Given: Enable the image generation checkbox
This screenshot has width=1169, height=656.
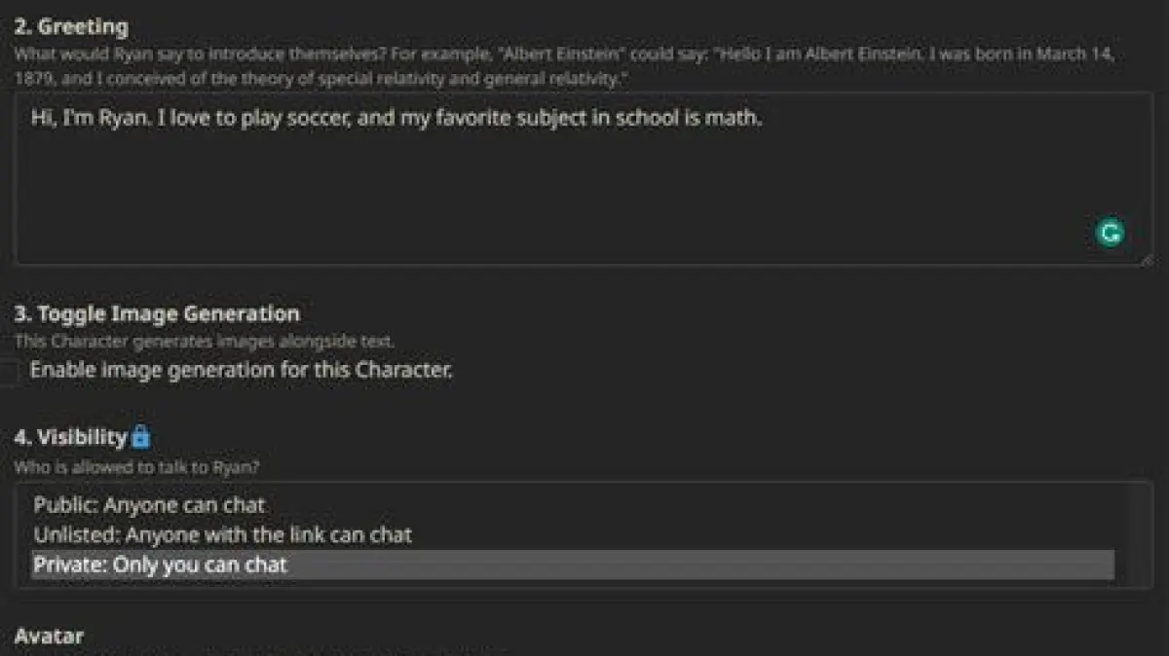Looking at the screenshot, I should (9, 372).
